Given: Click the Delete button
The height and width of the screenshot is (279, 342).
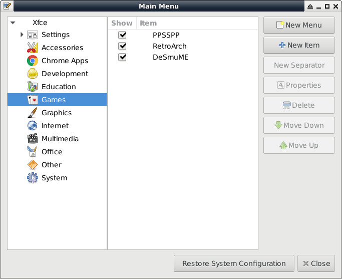Looking at the screenshot, I should pos(299,105).
